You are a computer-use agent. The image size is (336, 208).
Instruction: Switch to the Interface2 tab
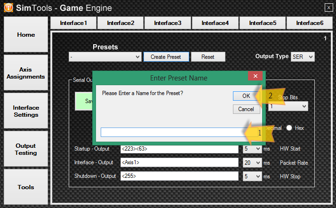[120, 23]
